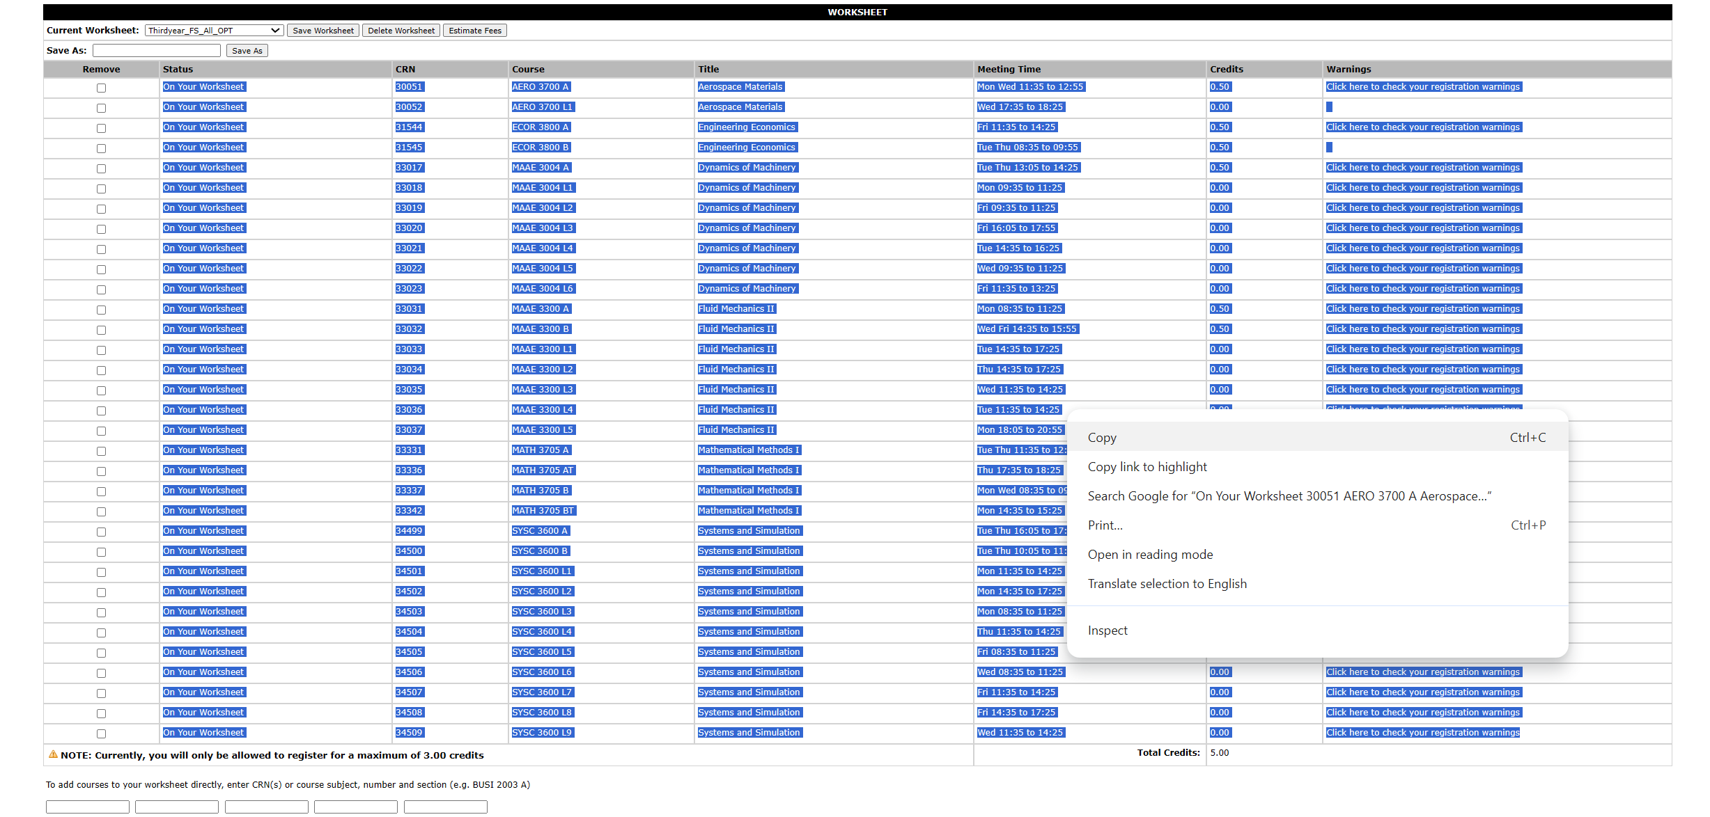Choose Print in the context menu
Viewport: 1710px width, 817px height.
coord(1317,525)
